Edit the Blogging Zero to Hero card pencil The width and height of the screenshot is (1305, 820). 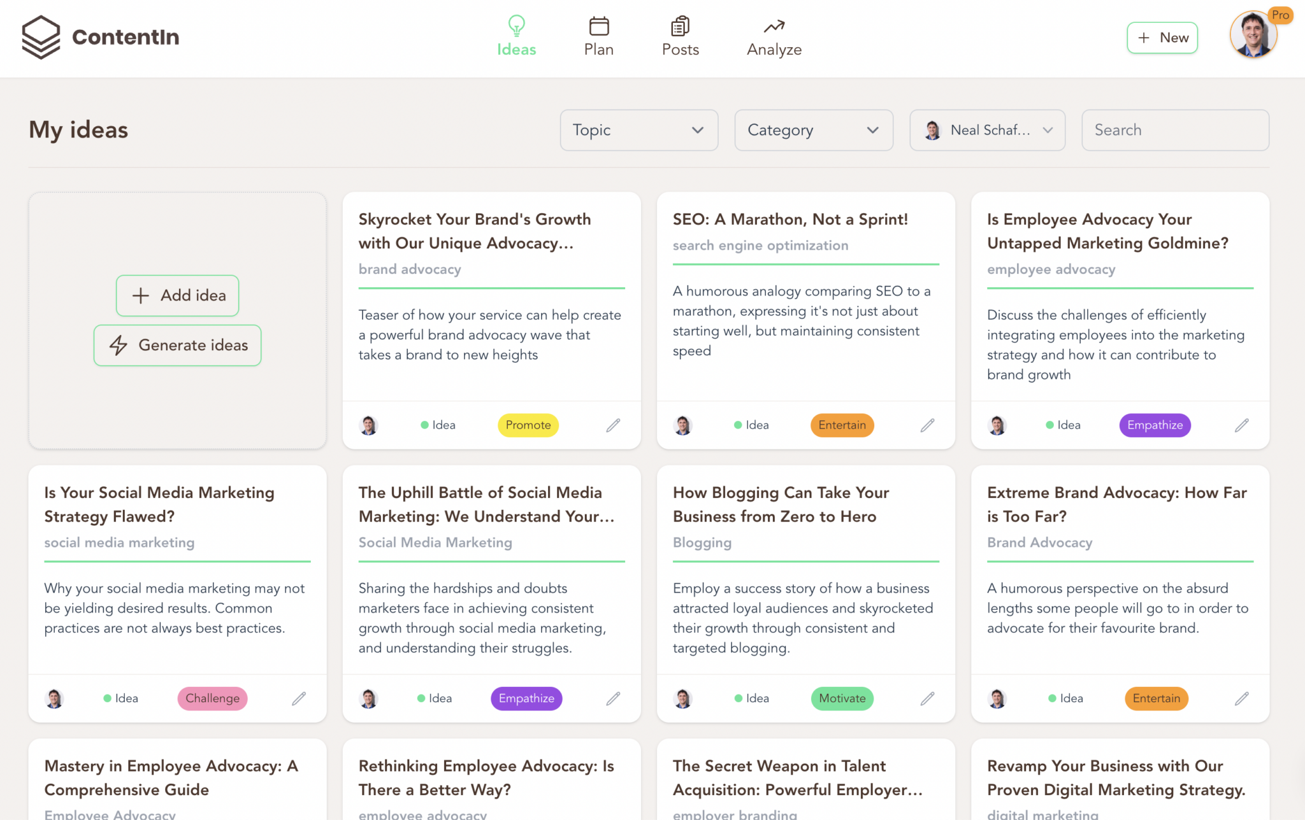[x=927, y=698]
